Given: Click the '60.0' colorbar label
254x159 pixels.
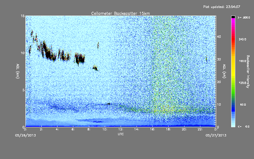Looking at the screenshot, I should [x=243, y=105].
